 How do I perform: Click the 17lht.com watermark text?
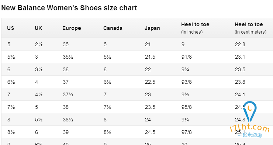click(250, 128)
